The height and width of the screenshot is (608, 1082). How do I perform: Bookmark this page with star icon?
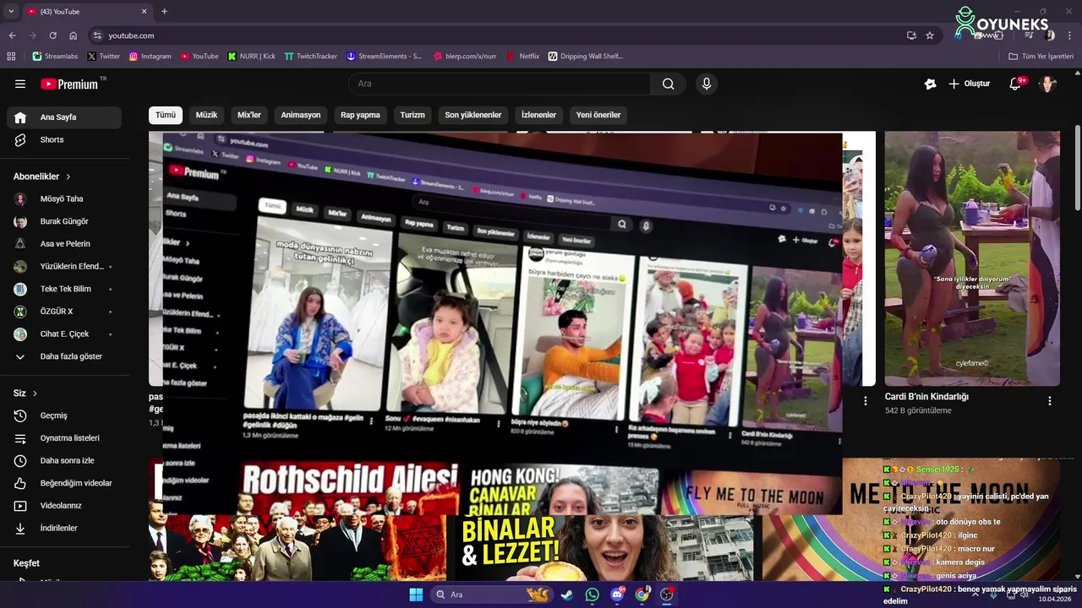pyautogui.click(x=930, y=35)
